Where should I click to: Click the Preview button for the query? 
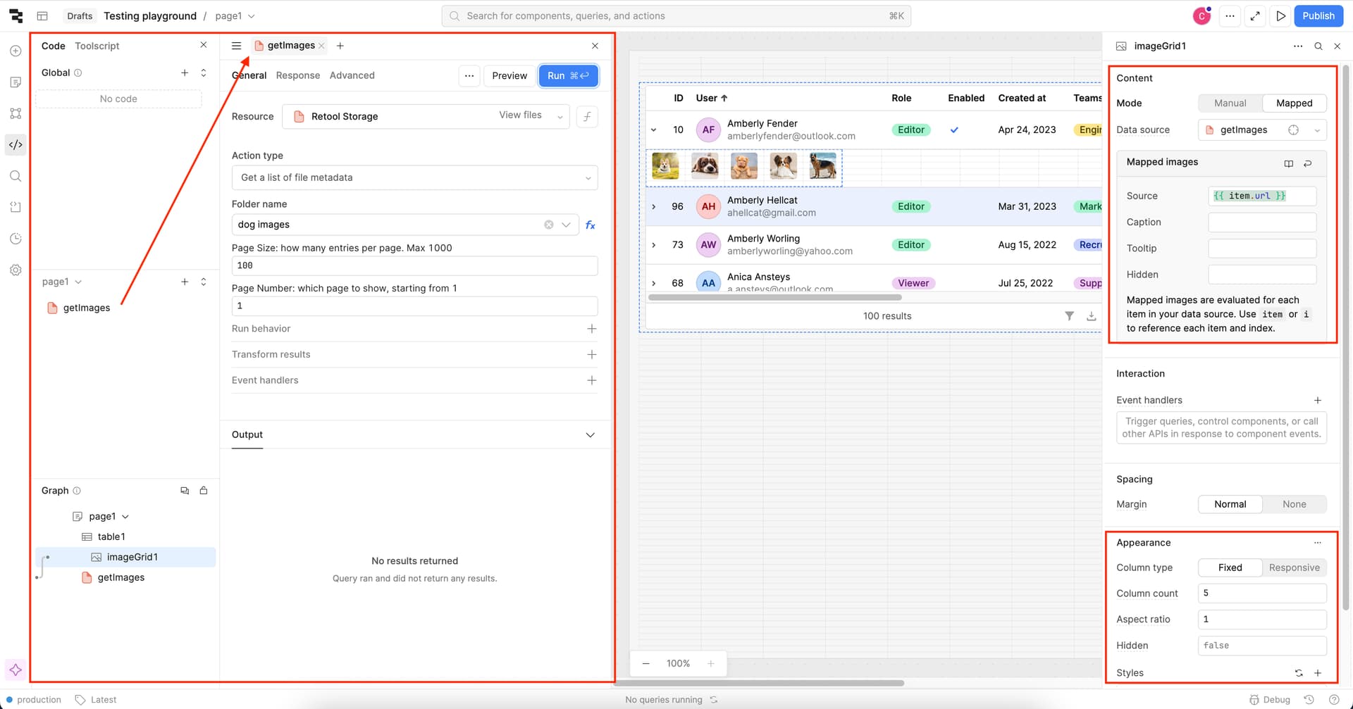pyautogui.click(x=509, y=76)
